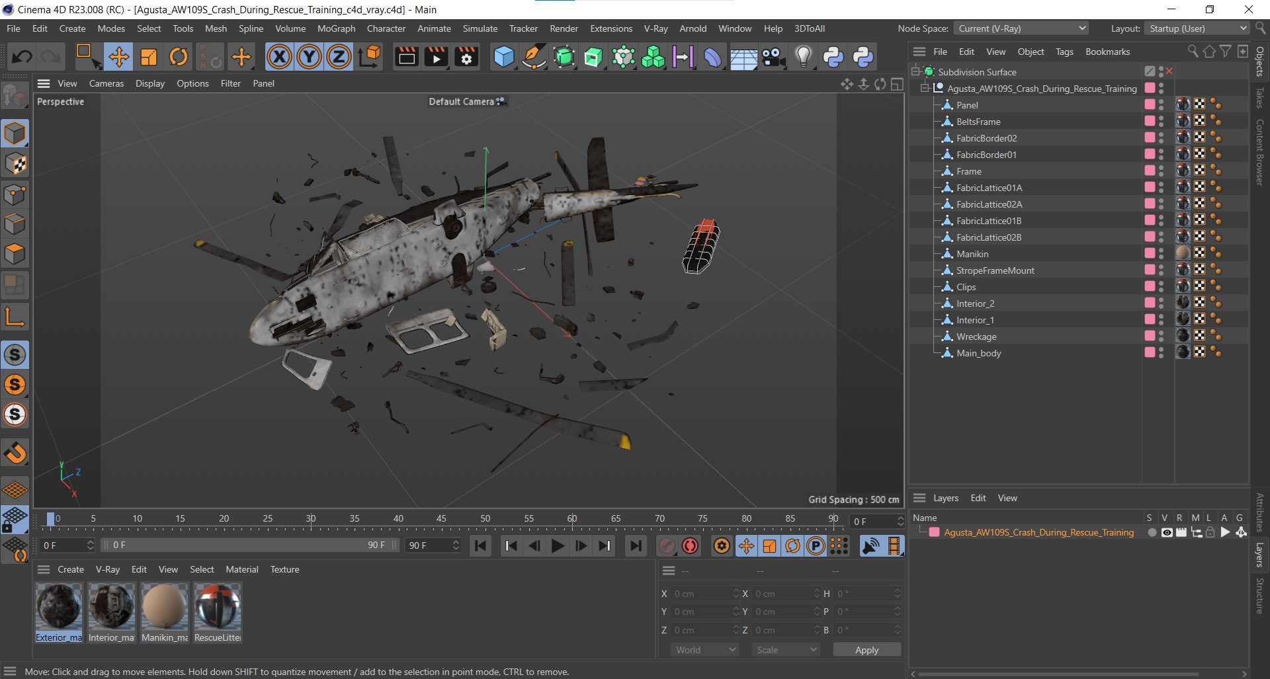This screenshot has width=1270, height=679.
Task: Select the Scale tool
Action: pos(149,58)
